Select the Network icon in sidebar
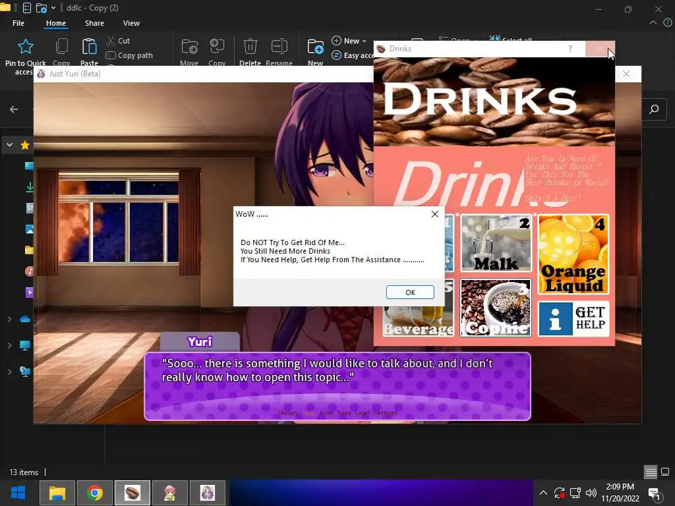 coord(25,372)
